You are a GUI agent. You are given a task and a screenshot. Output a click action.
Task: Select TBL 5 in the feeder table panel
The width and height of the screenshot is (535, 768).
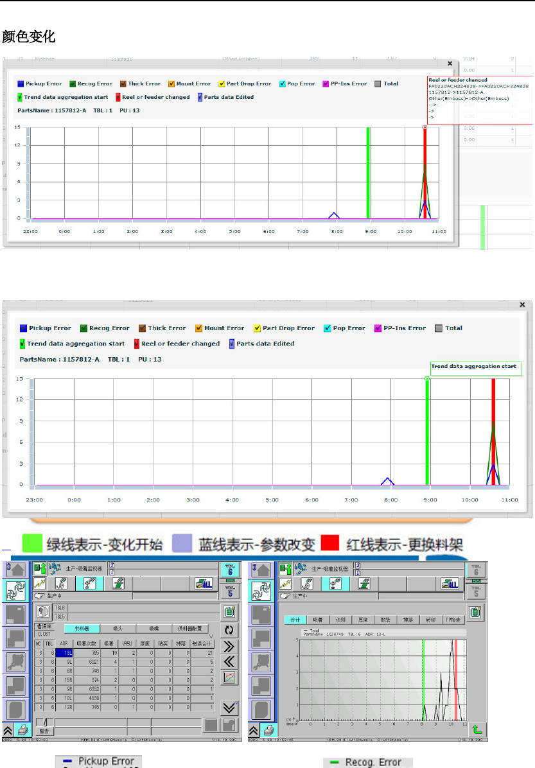[230, 591]
